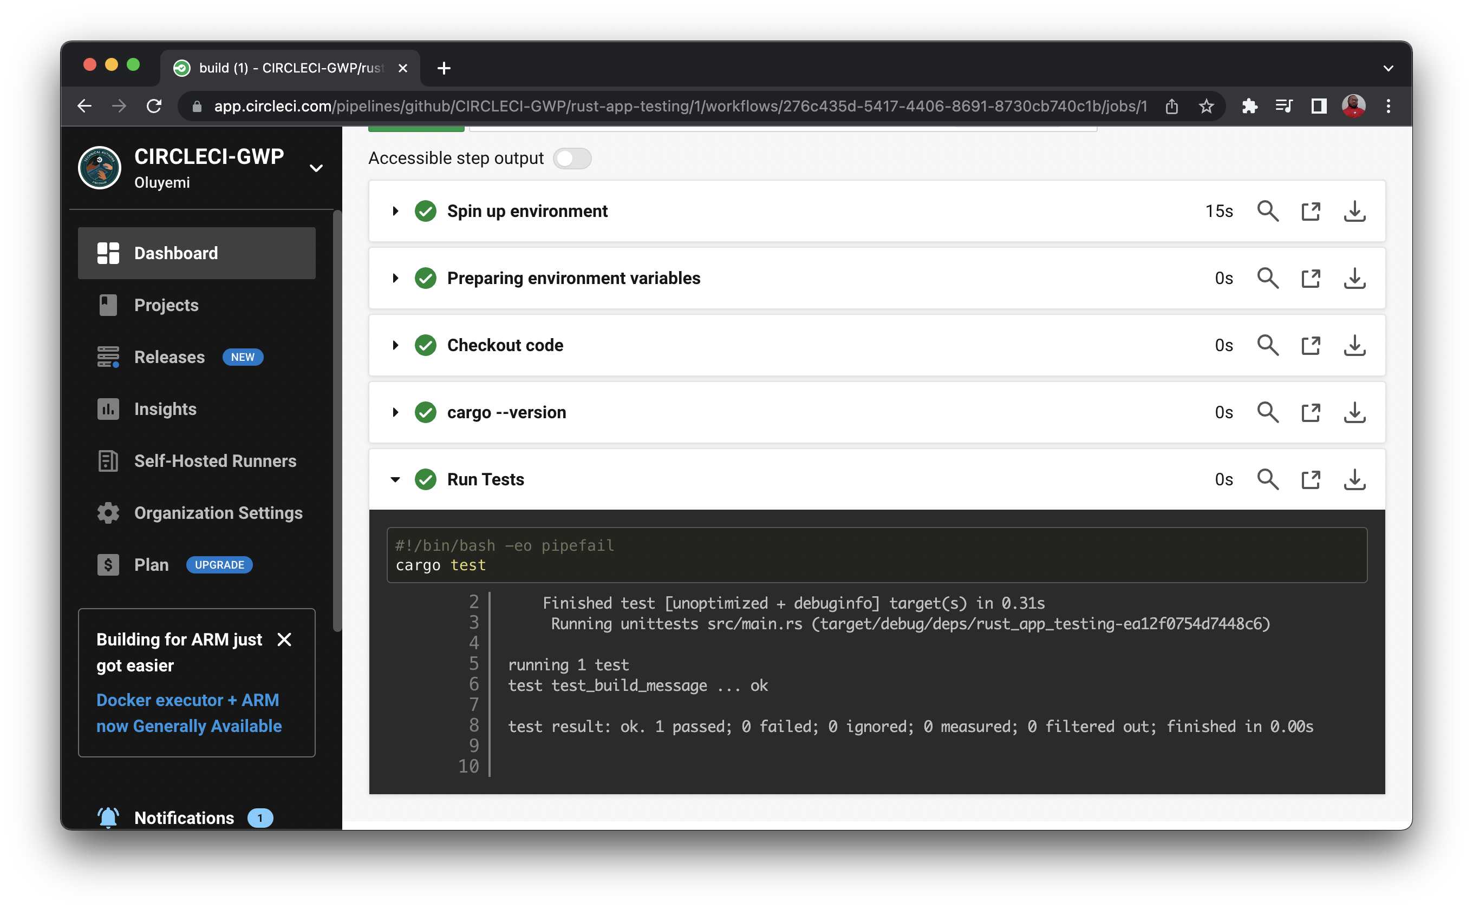Click the sidebar vertical scrollbar
Viewport: 1473px width, 910px height.
pos(337,421)
